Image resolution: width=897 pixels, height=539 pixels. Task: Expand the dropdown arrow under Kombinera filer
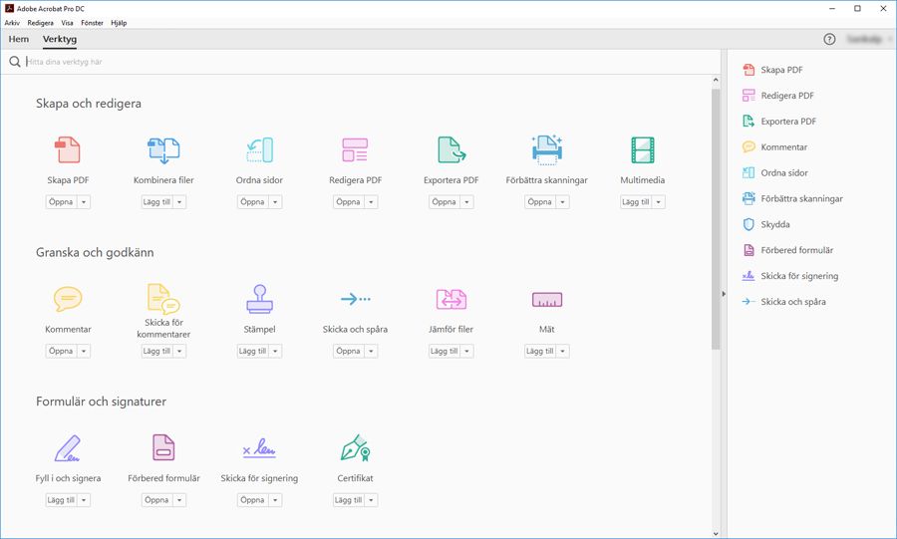(179, 202)
